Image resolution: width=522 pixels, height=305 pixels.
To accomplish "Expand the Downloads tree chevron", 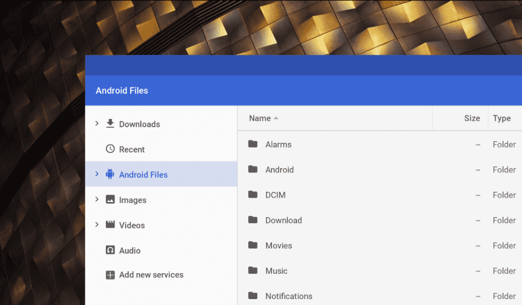I will [97, 124].
